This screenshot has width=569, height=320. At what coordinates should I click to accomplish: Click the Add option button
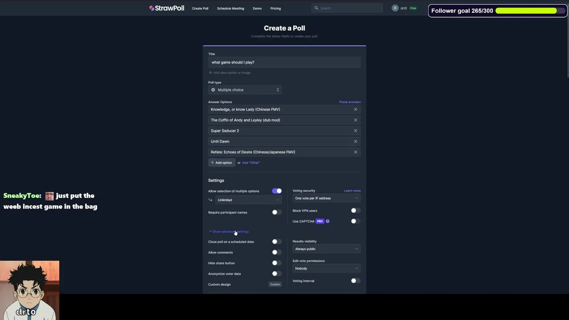221,163
